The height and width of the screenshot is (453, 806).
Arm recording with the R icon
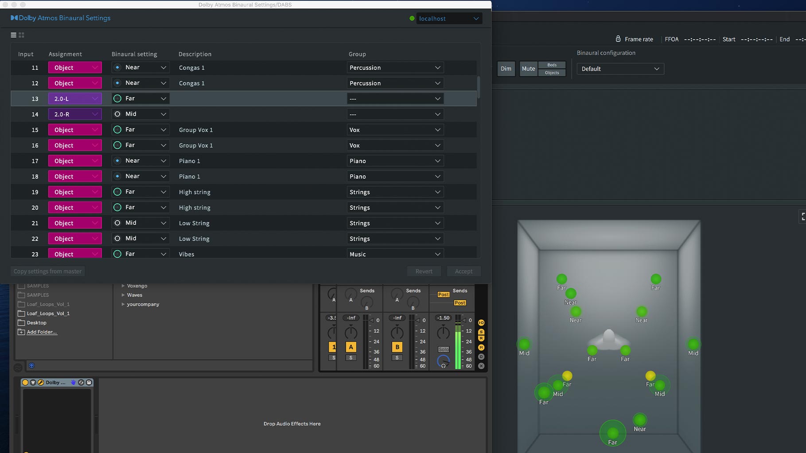481,338
